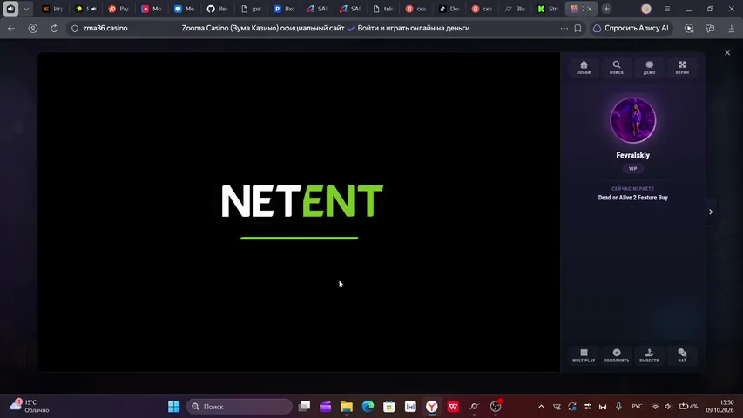
Task: Open File Explorer from the taskbar
Action: pyautogui.click(x=347, y=406)
